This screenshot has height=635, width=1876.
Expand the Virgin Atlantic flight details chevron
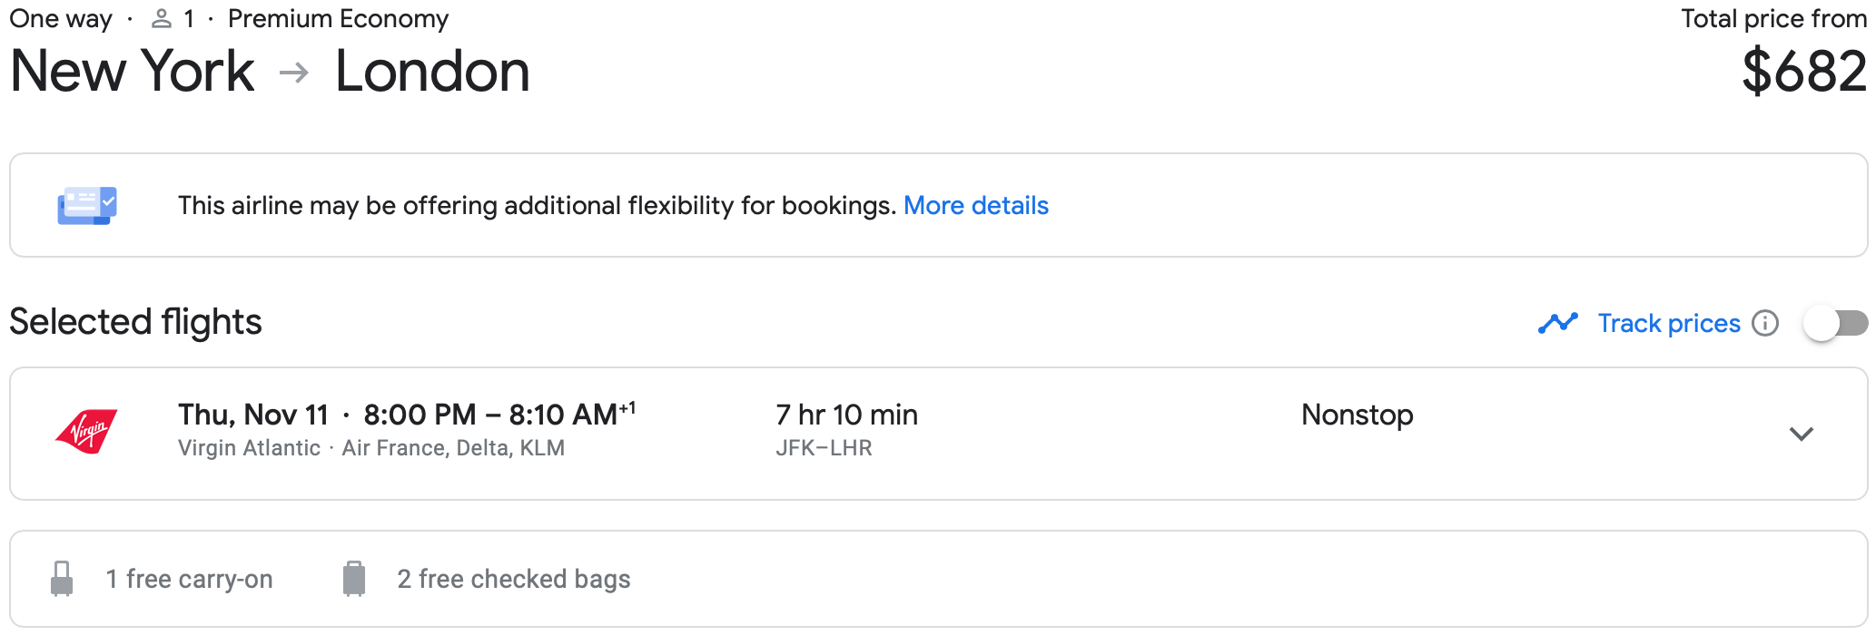point(1802,434)
